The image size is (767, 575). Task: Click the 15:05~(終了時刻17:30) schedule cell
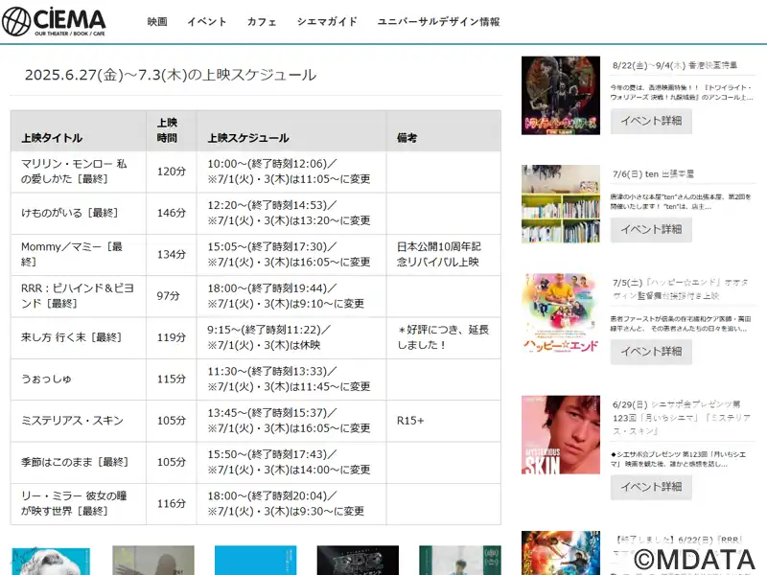click(x=291, y=255)
